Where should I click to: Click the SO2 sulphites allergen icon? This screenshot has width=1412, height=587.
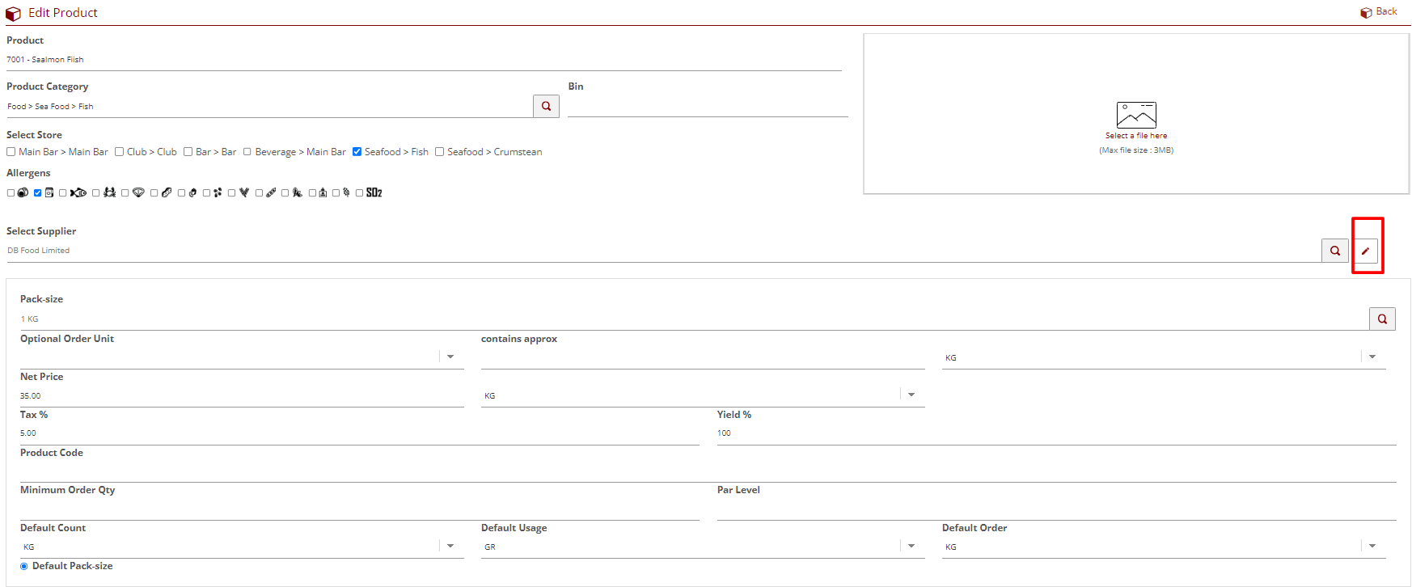pos(374,192)
